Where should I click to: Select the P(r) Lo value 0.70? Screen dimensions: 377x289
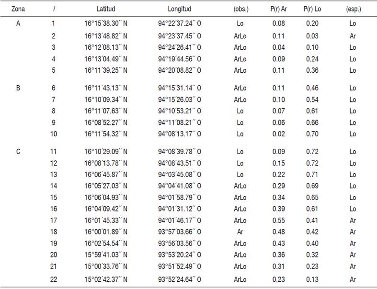coord(312,133)
